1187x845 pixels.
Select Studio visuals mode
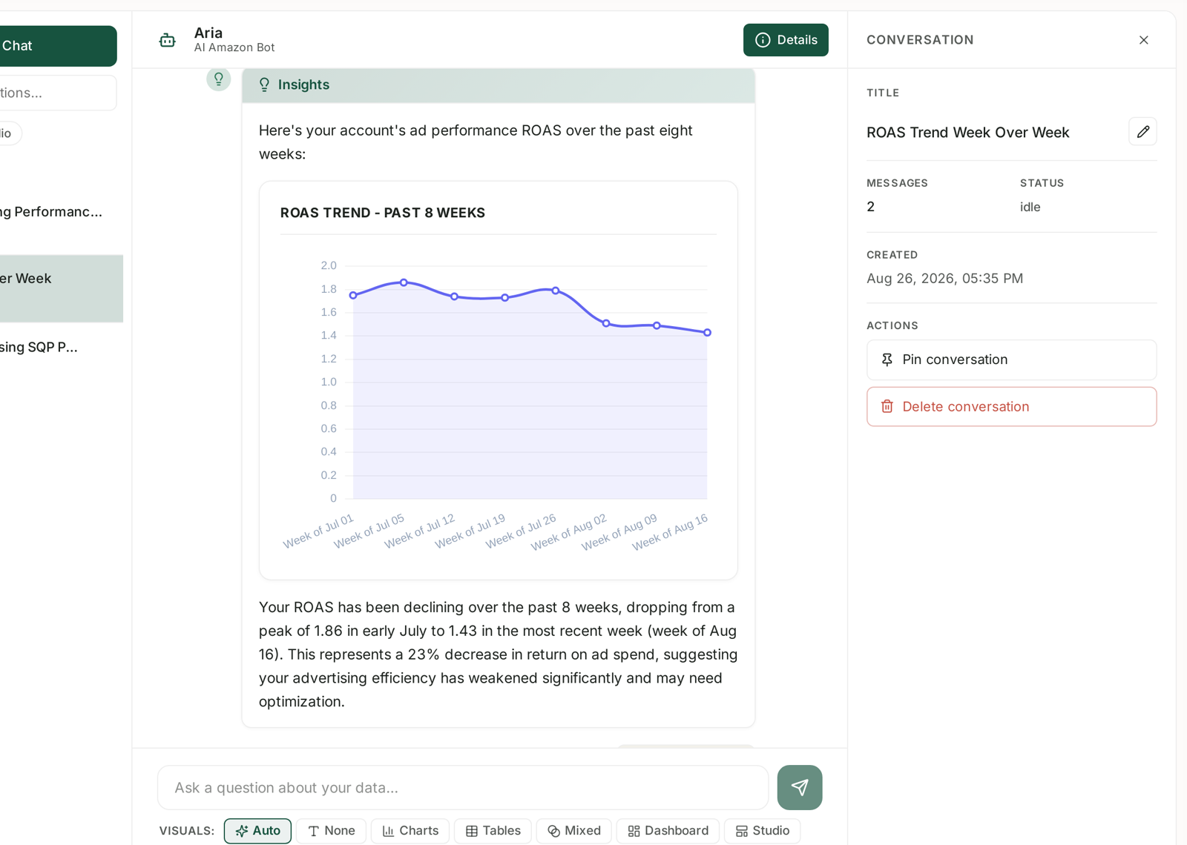click(x=762, y=831)
